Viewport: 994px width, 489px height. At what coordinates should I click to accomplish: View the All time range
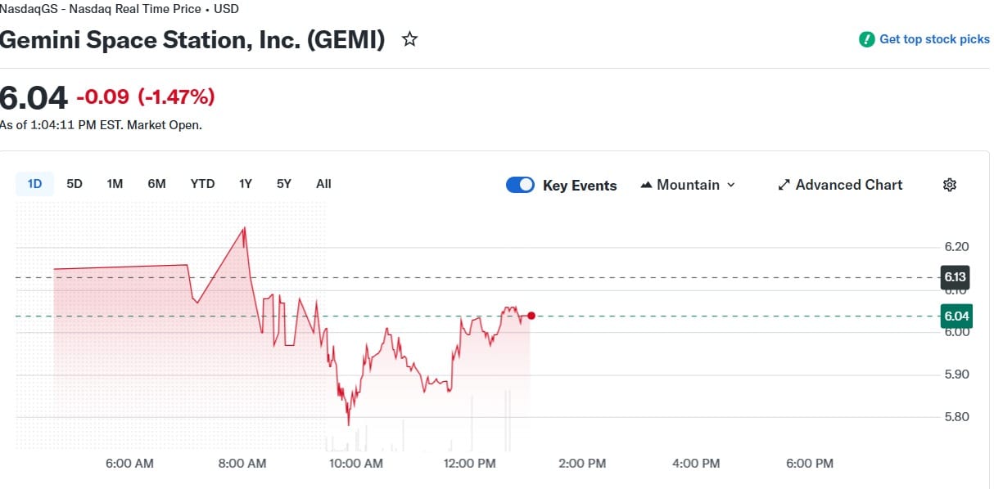click(x=323, y=184)
